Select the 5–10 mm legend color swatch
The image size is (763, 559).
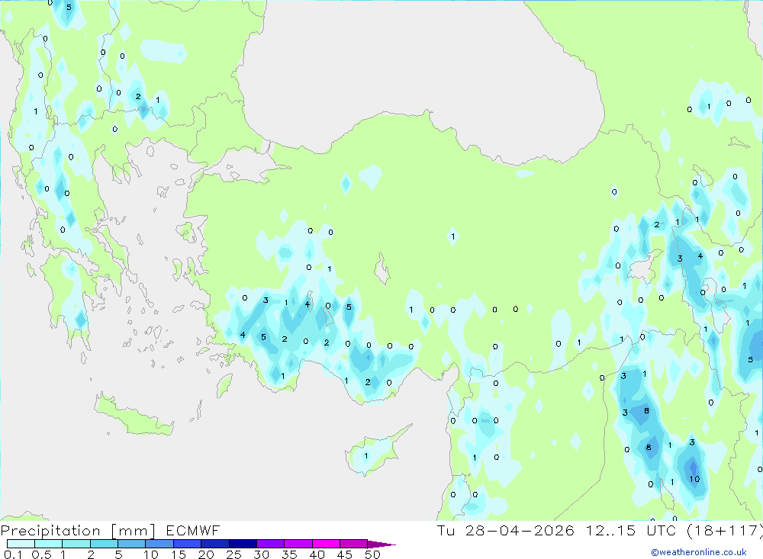click(x=131, y=544)
